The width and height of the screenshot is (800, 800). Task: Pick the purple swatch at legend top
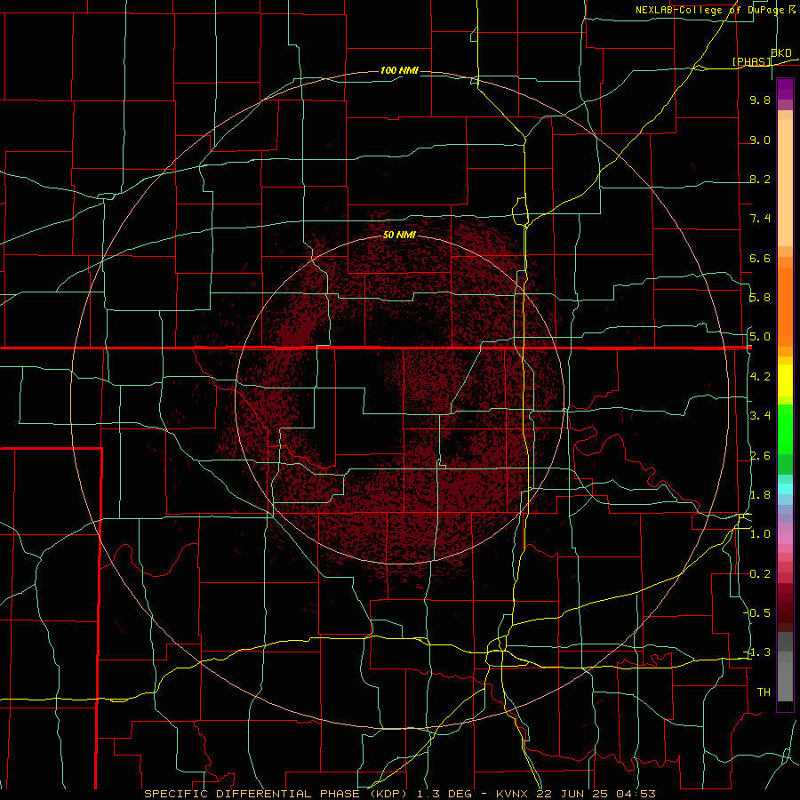tap(785, 89)
